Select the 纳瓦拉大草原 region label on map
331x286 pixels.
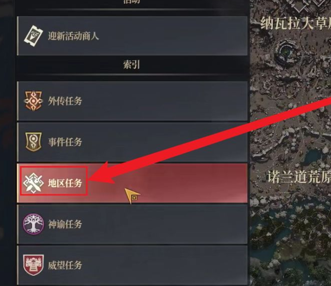[x=296, y=23]
